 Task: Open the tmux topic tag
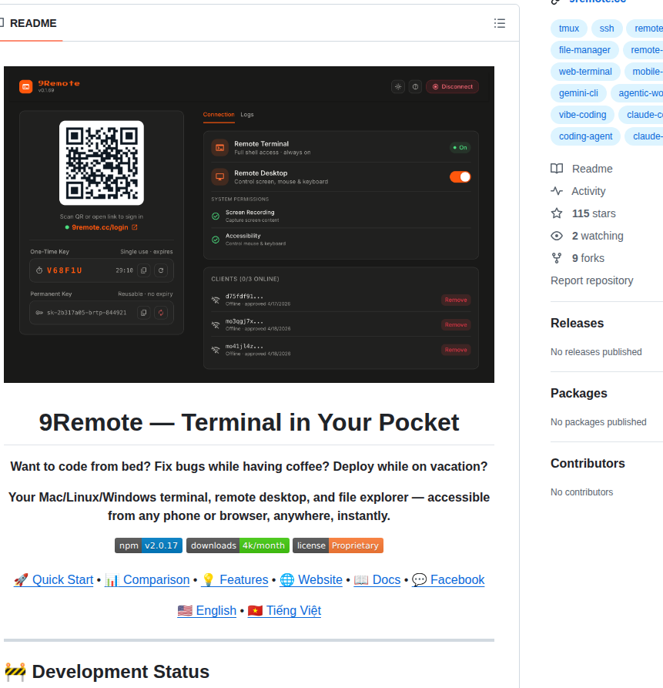coord(569,29)
